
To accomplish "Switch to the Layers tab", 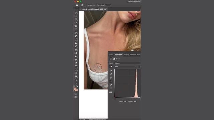I will [111, 55].
